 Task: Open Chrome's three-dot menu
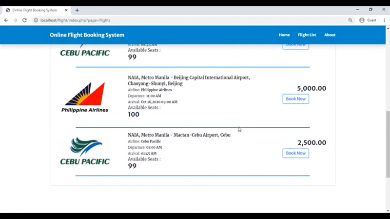point(384,20)
